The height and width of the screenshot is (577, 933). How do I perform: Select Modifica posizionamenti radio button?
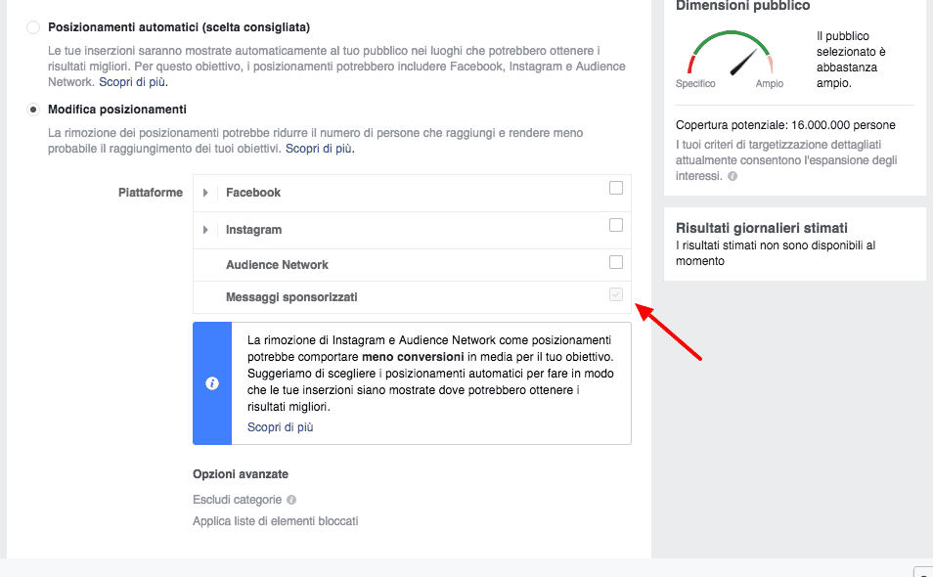[33, 110]
